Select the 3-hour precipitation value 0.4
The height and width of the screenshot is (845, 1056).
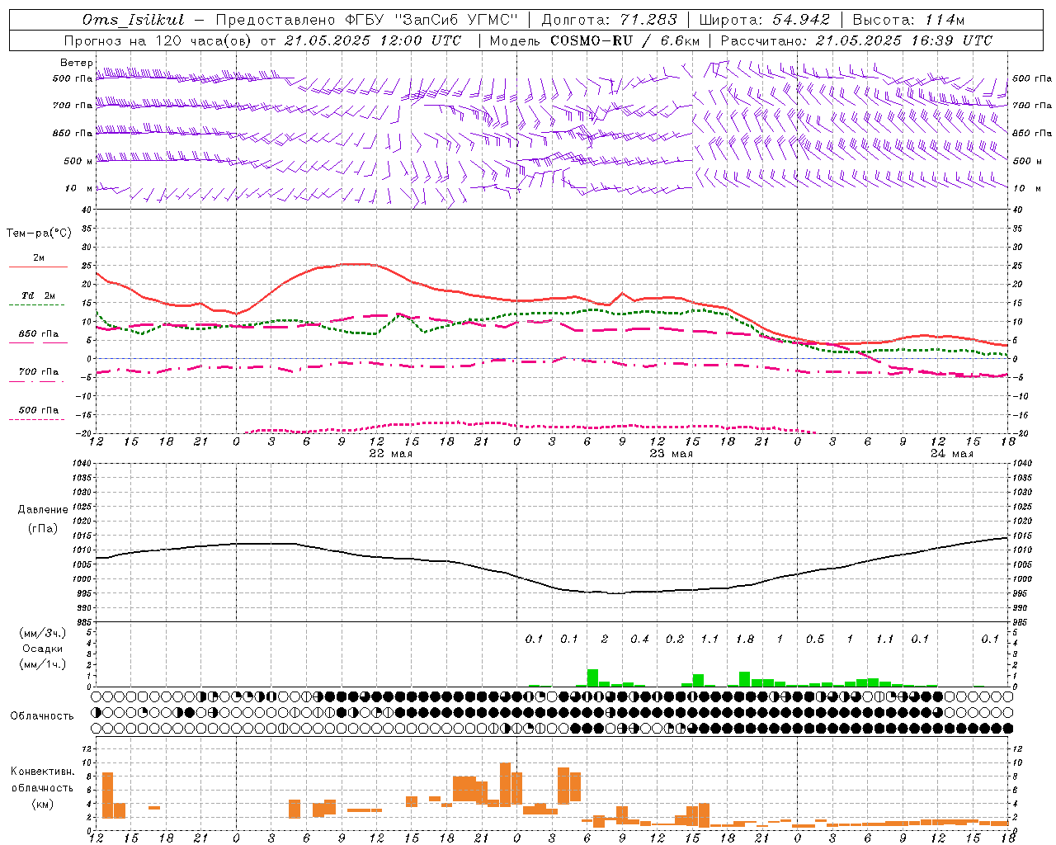click(639, 639)
